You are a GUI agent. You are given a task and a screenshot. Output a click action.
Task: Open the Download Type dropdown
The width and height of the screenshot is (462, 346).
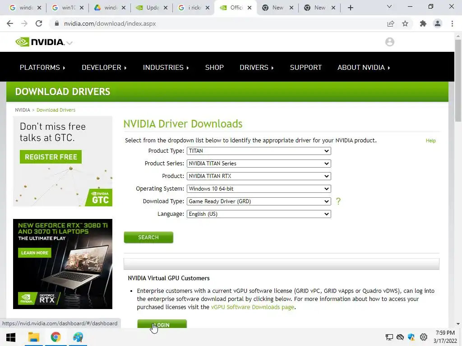pos(259,201)
